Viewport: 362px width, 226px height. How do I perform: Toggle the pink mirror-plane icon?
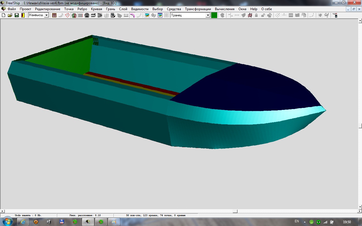[250, 15]
